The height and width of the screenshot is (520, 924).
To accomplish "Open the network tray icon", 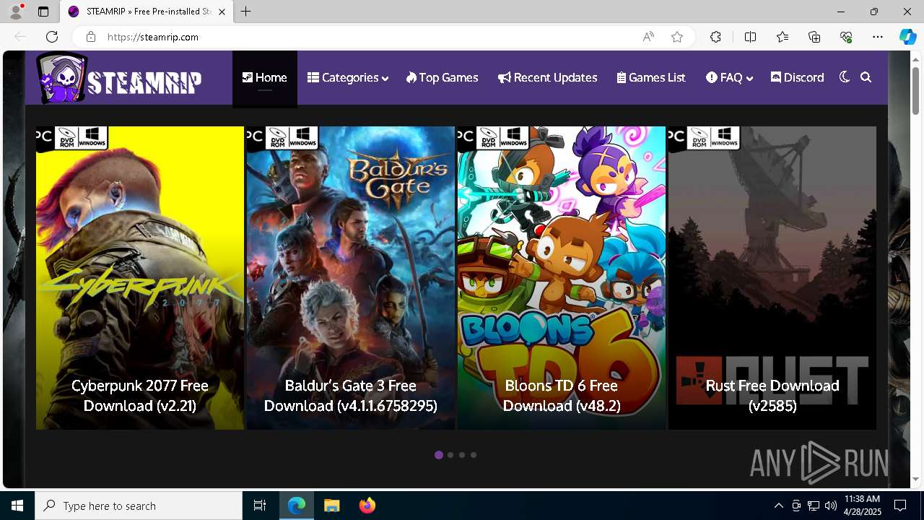I will tap(814, 506).
